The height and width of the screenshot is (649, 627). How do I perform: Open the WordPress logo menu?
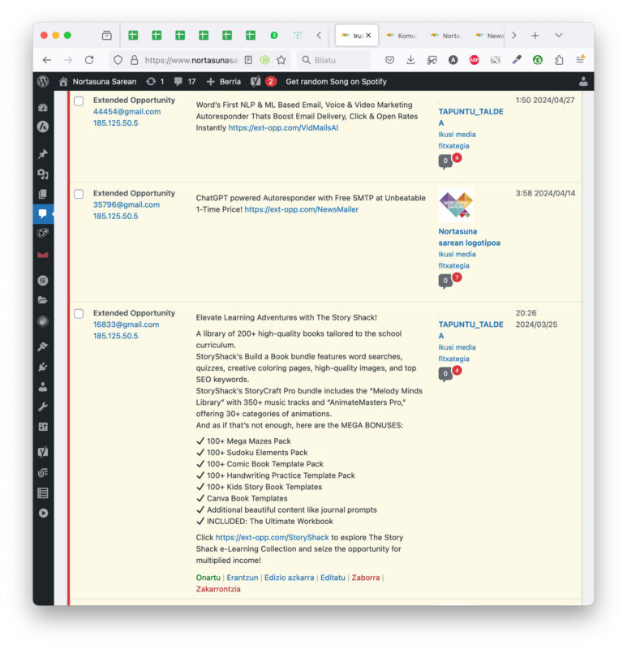click(x=43, y=82)
